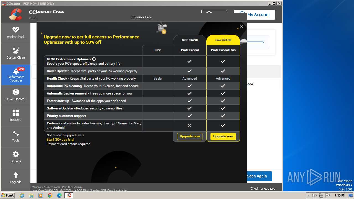Image resolution: width=354 pixels, height=199 pixels.
Task: Click the 9:30 PM taskbar clock
Action: tap(340, 195)
